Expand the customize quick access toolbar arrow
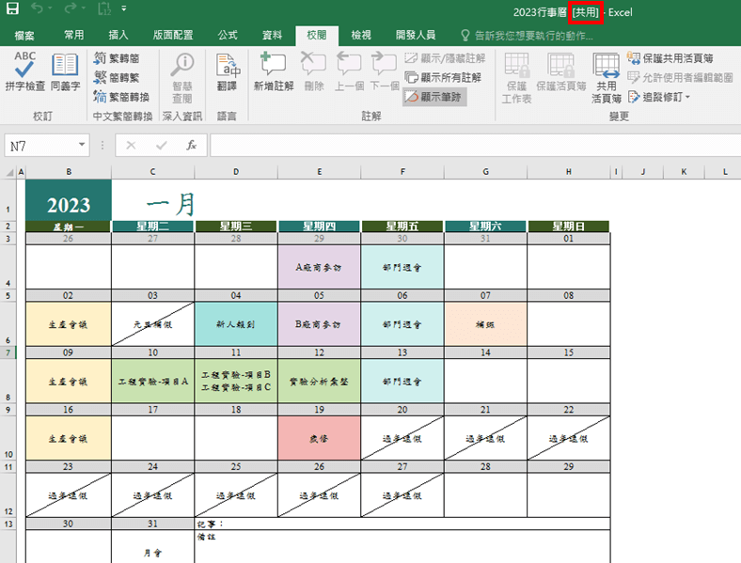 click(125, 11)
